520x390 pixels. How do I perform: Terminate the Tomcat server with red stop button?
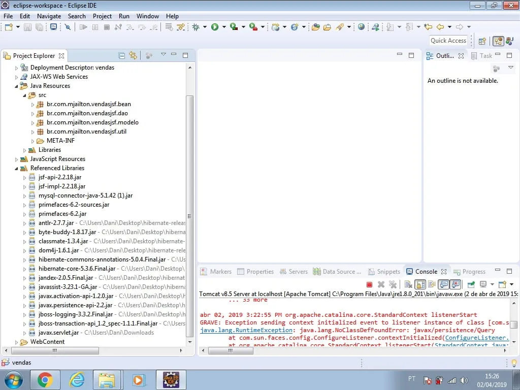coord(369,285)
